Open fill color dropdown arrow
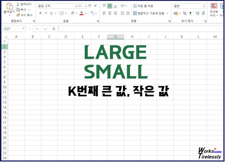The height and width of the screenshot is (162, 225). coord(77,13)
